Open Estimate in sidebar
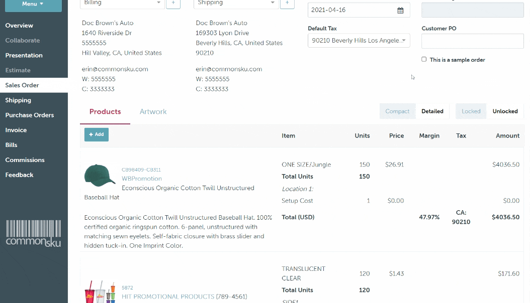530x303 pixels. [18, 70]
